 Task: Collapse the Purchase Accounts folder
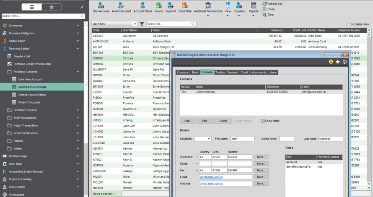78,72
